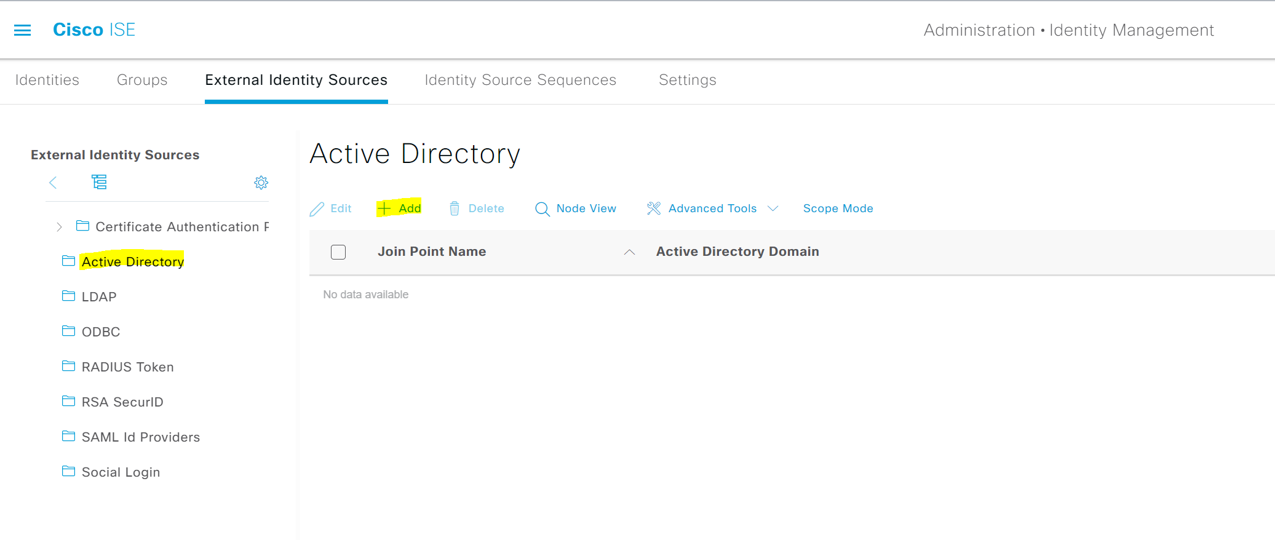Click Node View text
Viewport: 1275px width, 540px height.
(x=586, y=208)
